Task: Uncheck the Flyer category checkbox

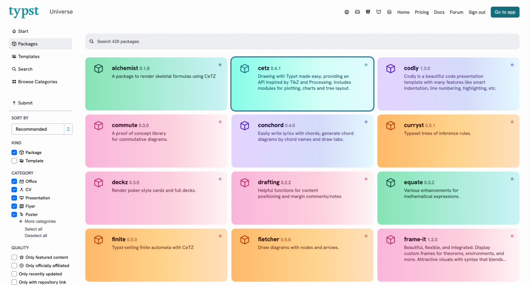Action: pyautogui.click(x=14, y=206)
